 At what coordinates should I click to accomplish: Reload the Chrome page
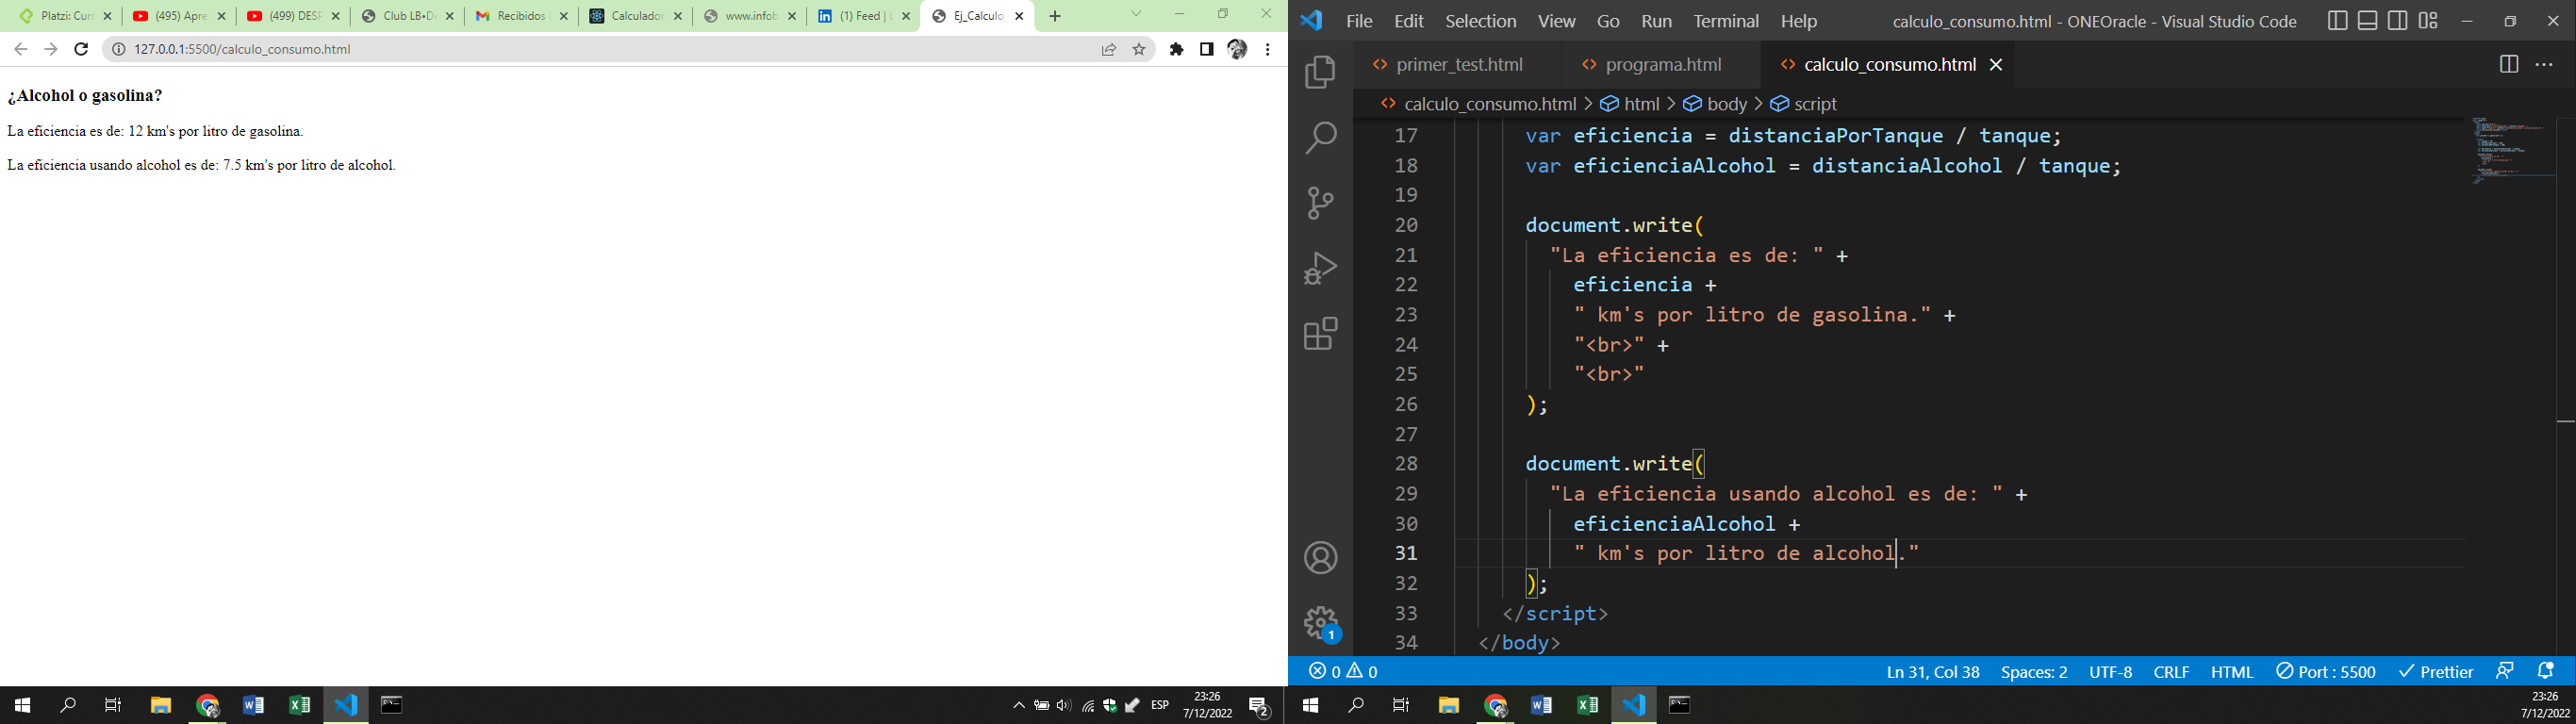[82, 49]
